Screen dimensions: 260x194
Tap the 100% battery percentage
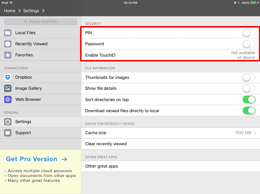[x=245, y=3]
